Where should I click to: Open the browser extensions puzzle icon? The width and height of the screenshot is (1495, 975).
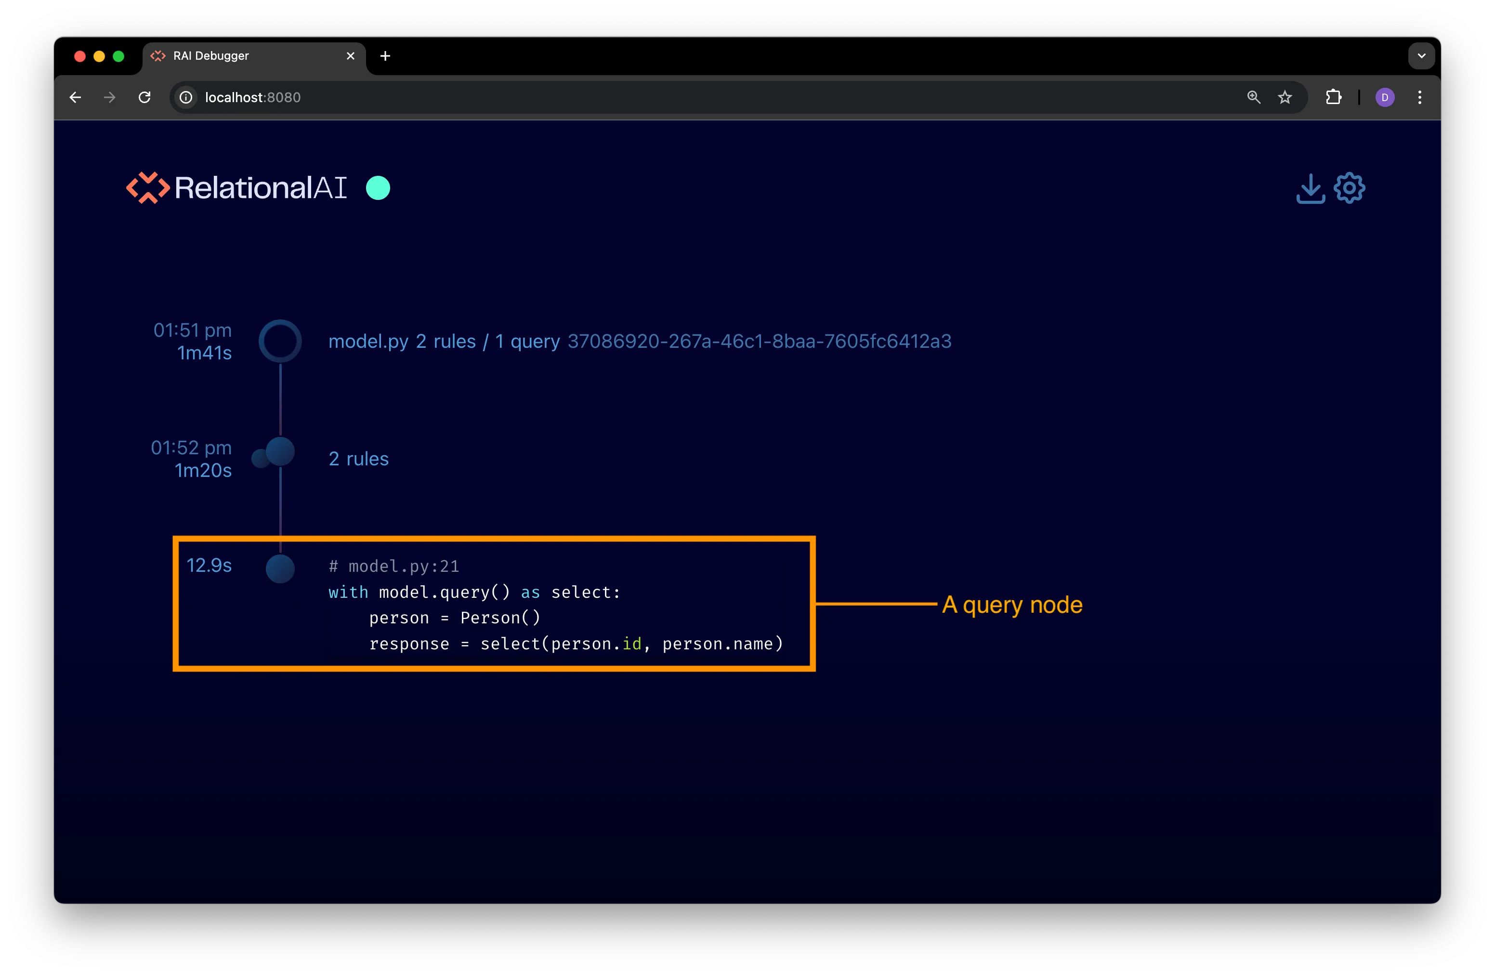[x=1334, y=97]
